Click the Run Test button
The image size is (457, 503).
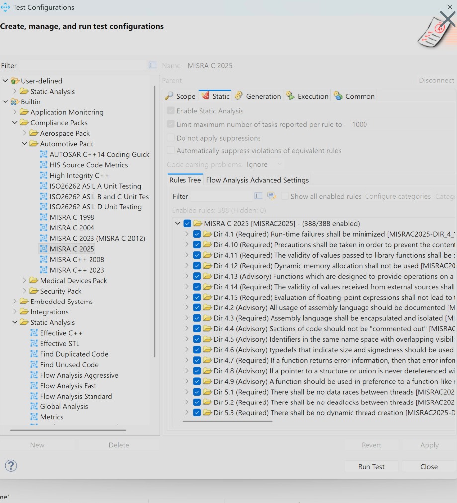371,466
